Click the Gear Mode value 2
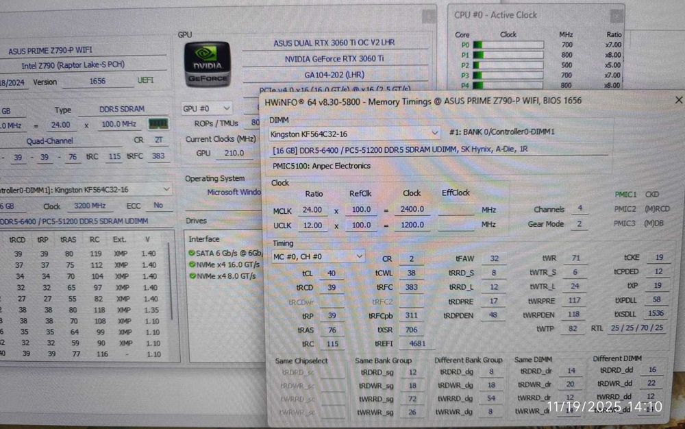This screenshot has width=685, height=429. [580, 223]
